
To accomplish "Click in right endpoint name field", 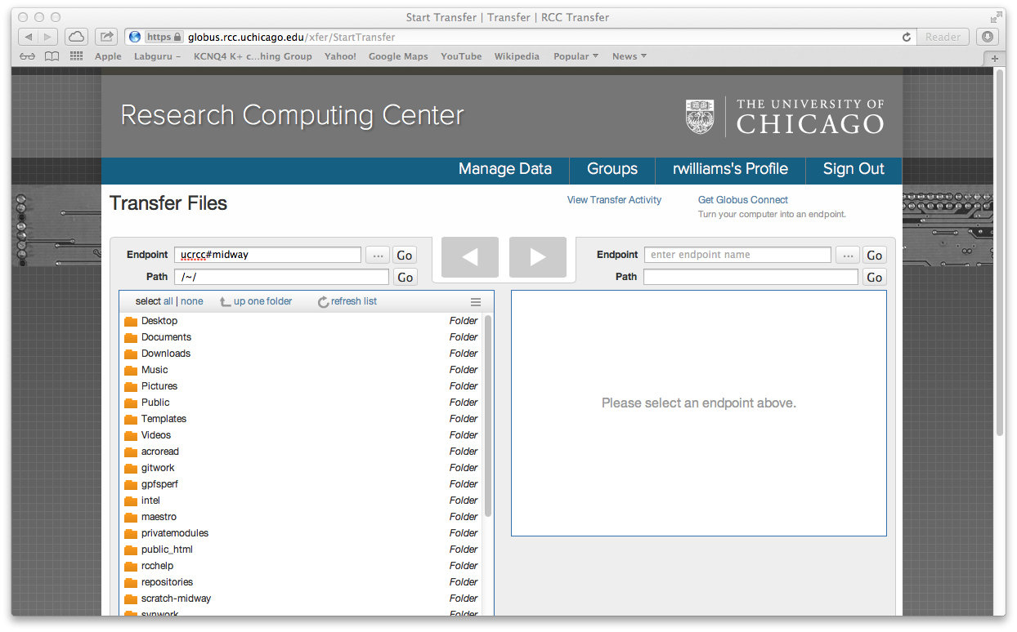I will [x=737, y=255].
